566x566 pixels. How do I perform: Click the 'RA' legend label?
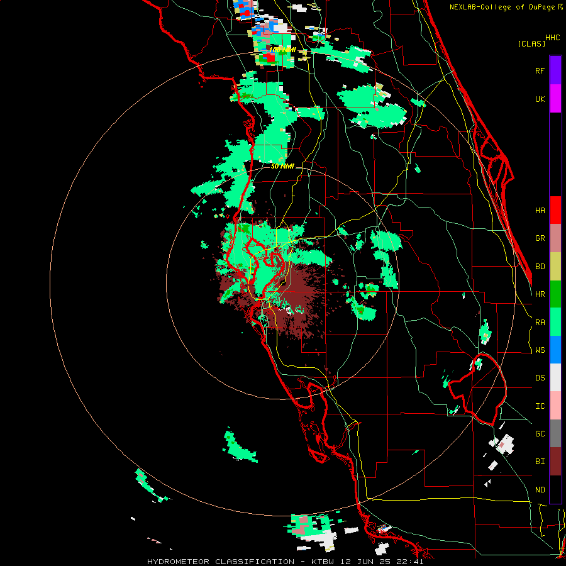click(540, 323)
